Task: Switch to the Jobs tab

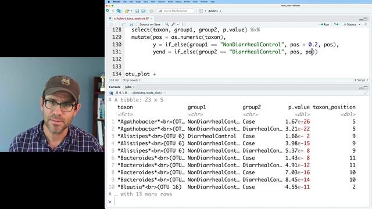Action: [128, 87]
